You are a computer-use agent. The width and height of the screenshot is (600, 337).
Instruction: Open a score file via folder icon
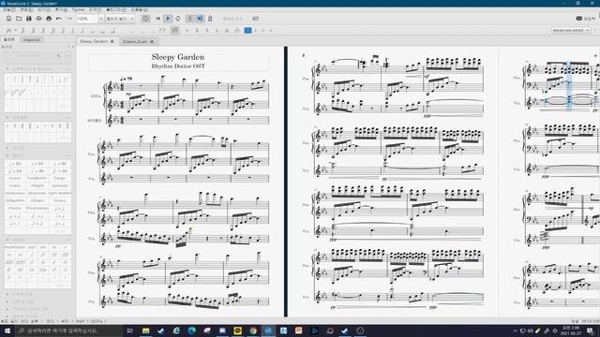coord(19,19)
